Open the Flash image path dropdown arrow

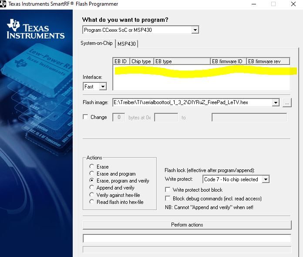click(x=276, y=102)
